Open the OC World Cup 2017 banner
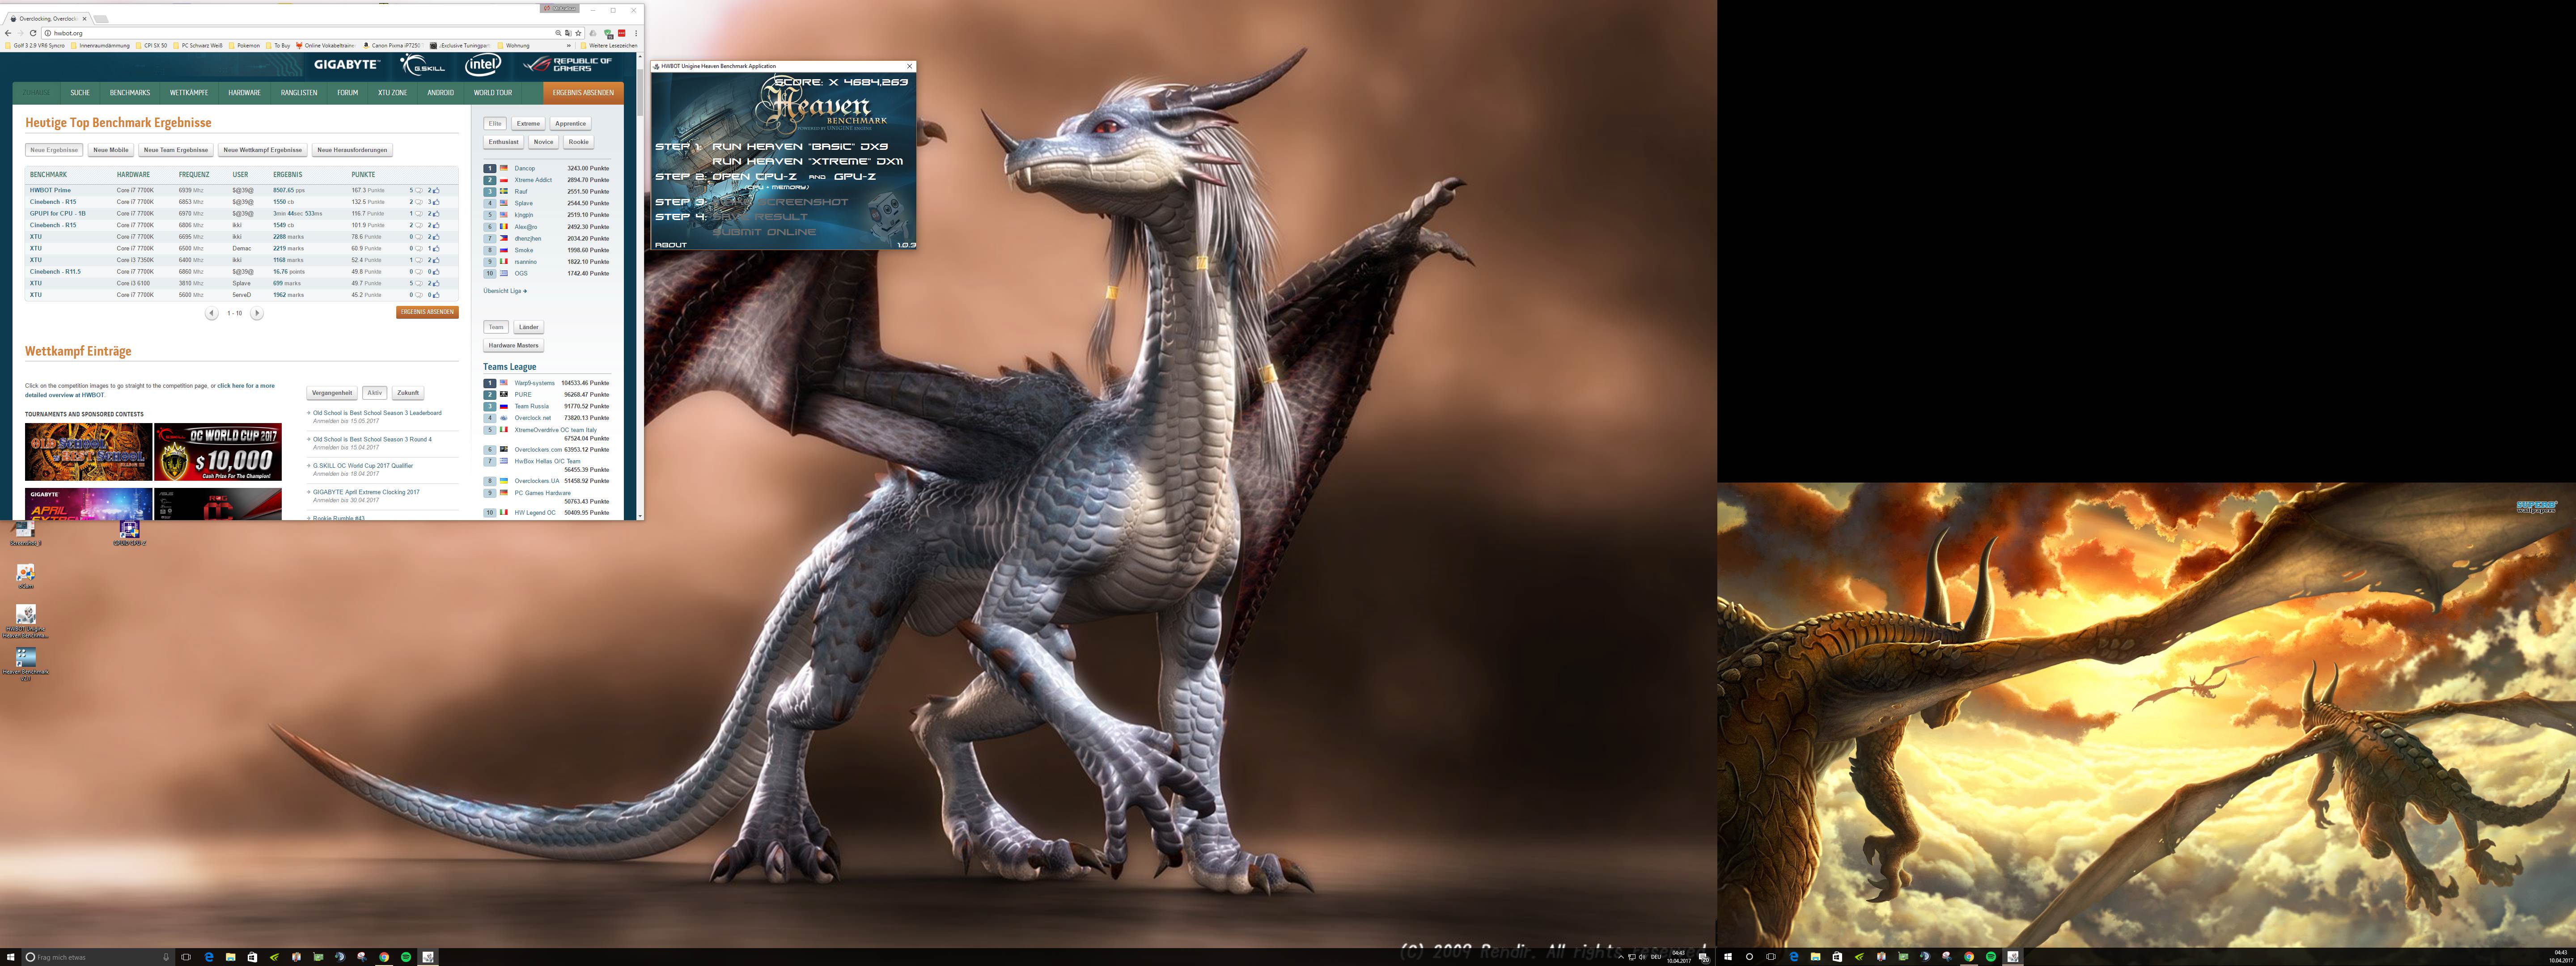 [218, 452]
